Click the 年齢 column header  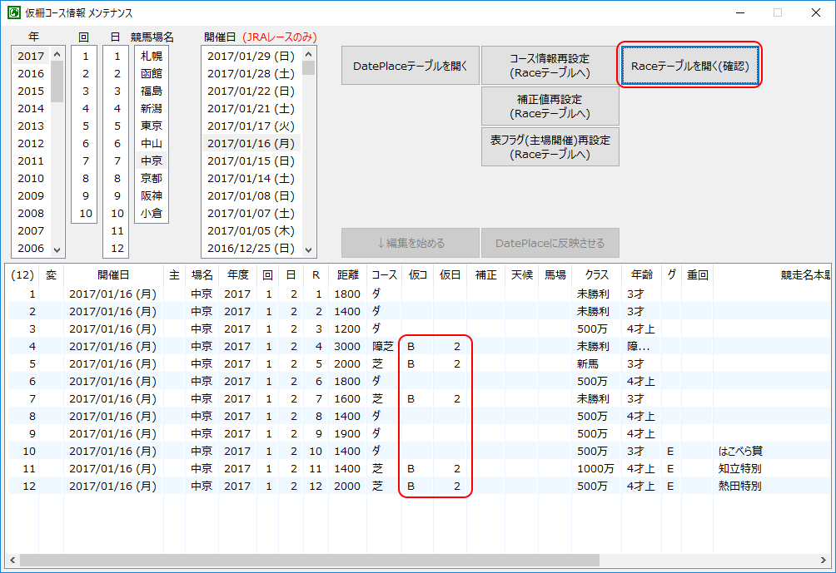tap(642, 274)
